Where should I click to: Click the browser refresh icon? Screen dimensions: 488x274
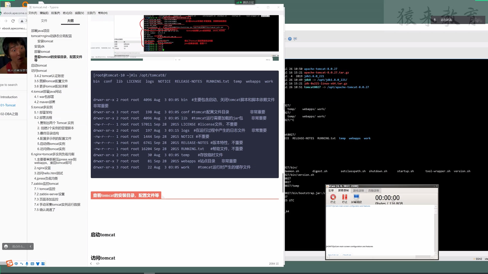(x=13, y=21)
